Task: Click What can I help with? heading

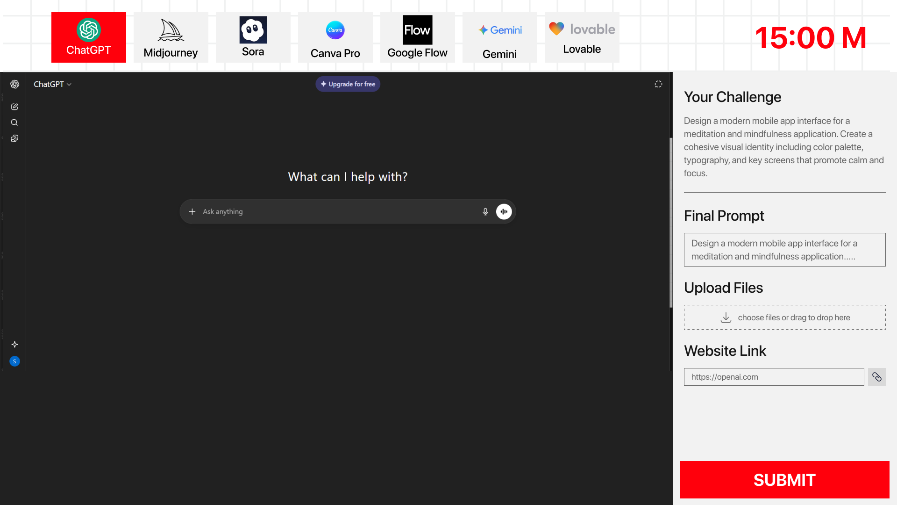Action: (348, 177)
